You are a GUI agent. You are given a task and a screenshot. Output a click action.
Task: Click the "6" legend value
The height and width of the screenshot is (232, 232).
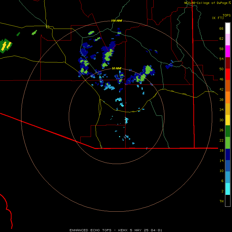[222, 181]
